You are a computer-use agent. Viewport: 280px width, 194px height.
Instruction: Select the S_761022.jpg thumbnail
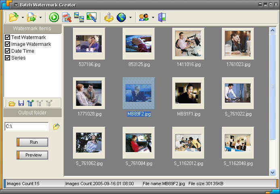pos(238,93)
